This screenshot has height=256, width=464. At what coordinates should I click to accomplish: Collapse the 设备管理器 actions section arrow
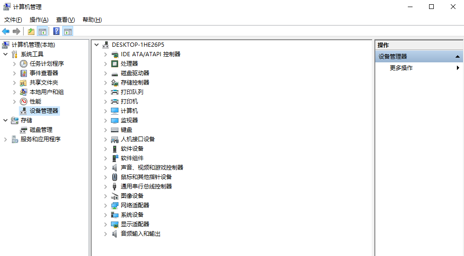click(457, 57)
